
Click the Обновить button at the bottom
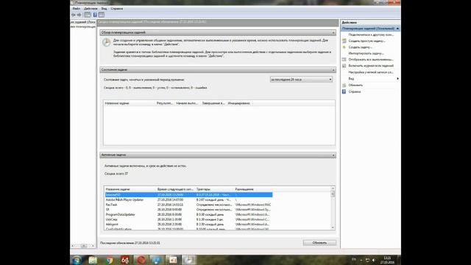tap(319, 243)
